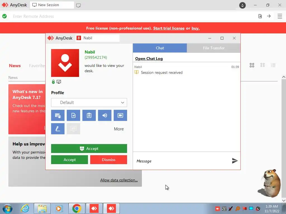Click Nabil's ID (299542174) text

[96, 57]
